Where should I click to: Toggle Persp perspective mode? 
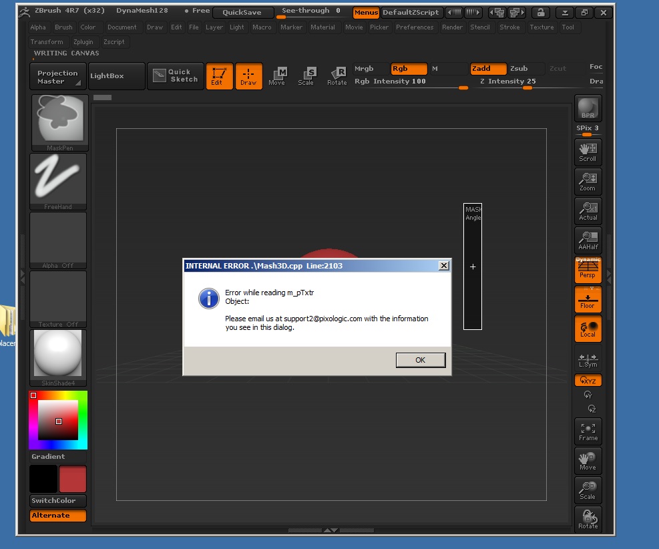[x=588, y=269]
